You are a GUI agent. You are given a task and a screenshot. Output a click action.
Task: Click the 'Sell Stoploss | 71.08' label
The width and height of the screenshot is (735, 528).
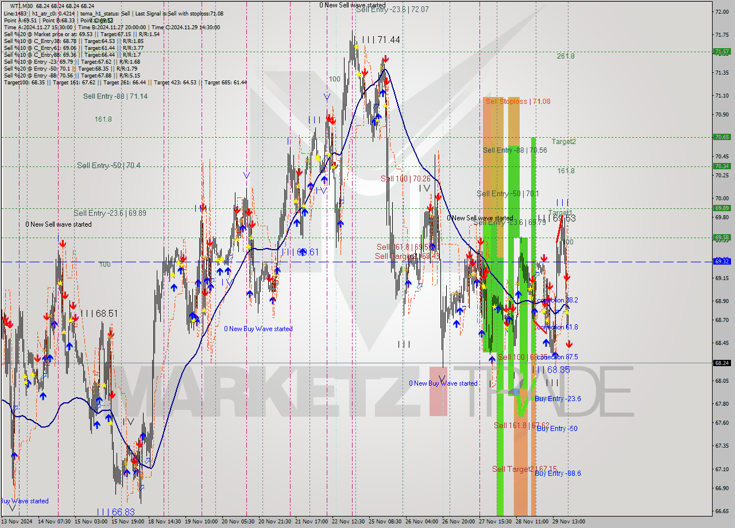coord(518,102)
